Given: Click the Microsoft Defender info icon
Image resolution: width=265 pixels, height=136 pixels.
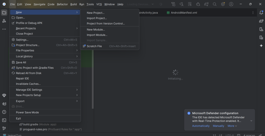Looking at the screenshot, I should [x=189, y=113].
